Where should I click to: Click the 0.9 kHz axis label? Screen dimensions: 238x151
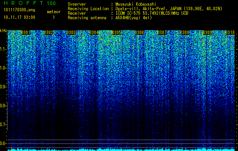pos(3,87)
